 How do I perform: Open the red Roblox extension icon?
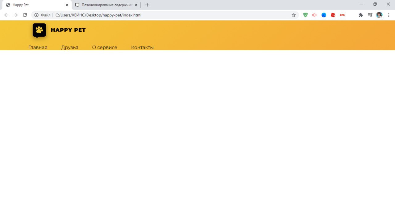coord(333,15)
